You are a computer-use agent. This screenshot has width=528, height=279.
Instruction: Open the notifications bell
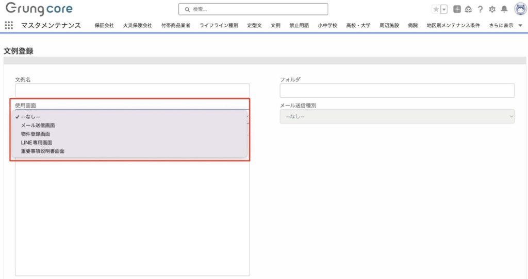coord(504,9)
